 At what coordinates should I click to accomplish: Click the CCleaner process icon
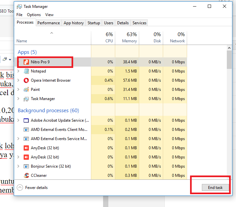[26, 176]
